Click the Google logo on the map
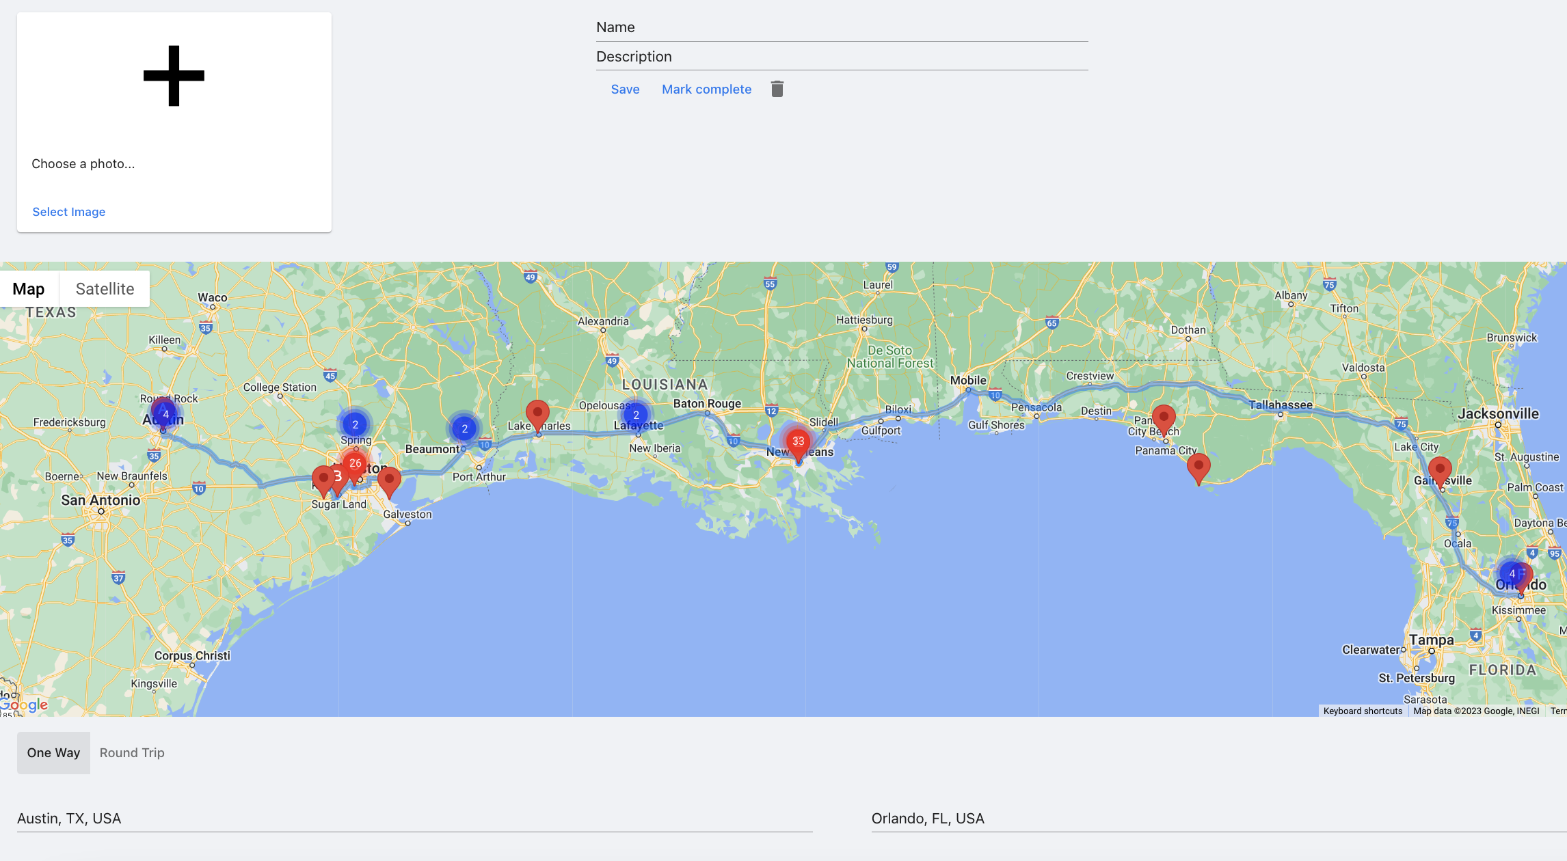This screenshot has width=1567, height=861. [x=24, y=705]
